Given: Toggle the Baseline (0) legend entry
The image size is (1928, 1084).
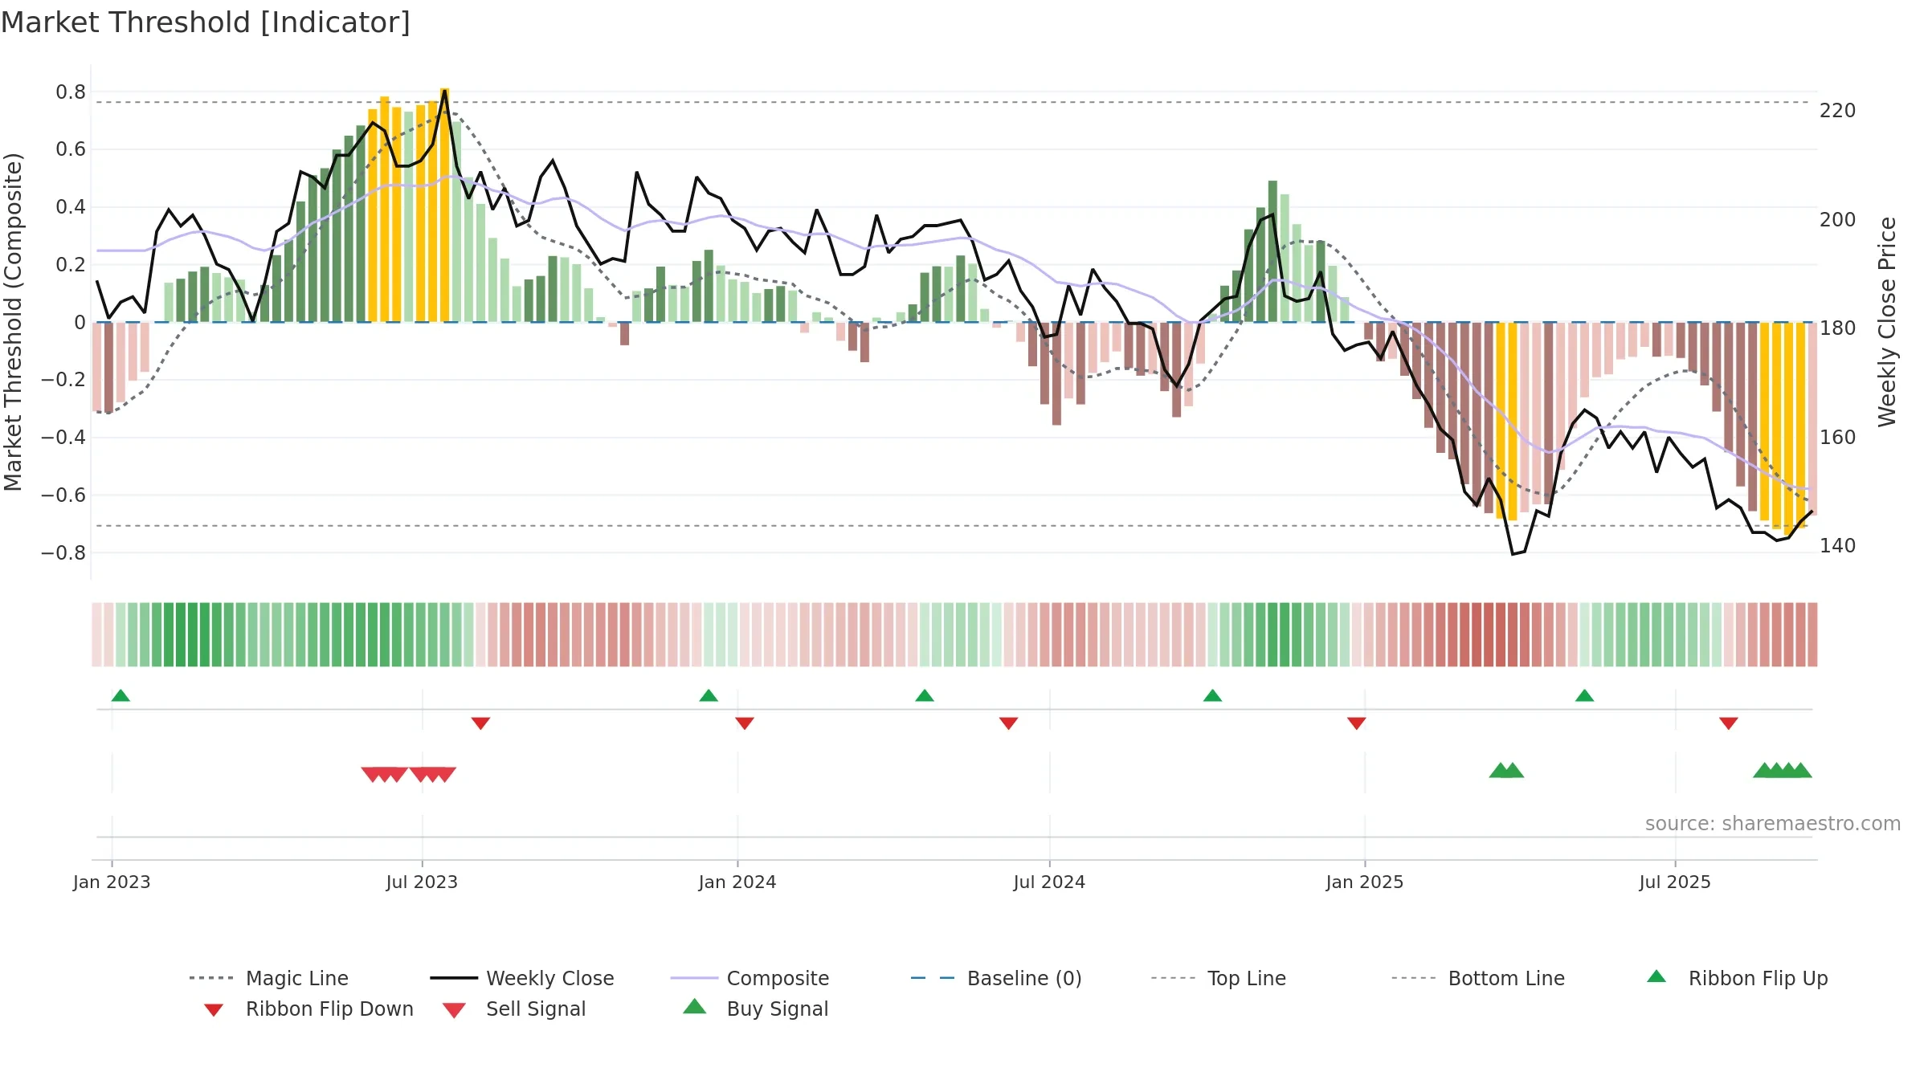Looking at the screenshot, I should [x=996, y=978].
